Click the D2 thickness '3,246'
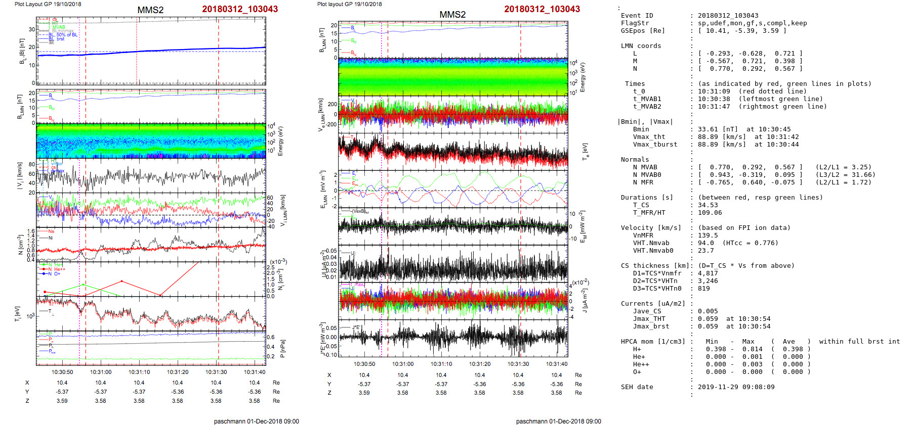Image resolution: width=913 pixels, height=425 pixels. pos(708,281)
